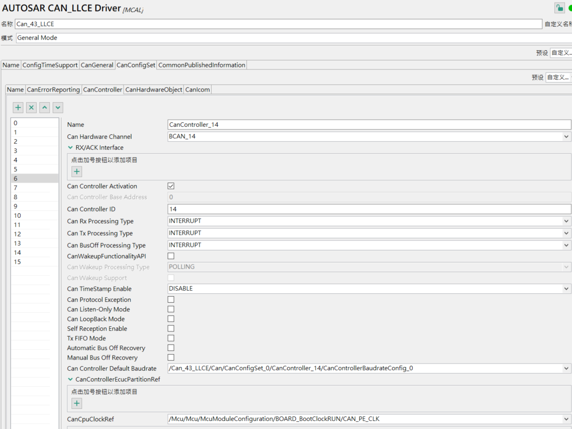Open the Can TimeStamp Enable dropdown
Screen dimensions: 572x429
[566, 288]
